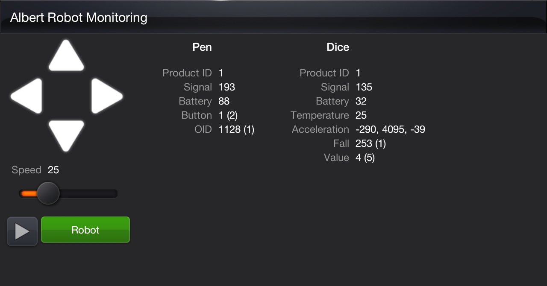Viewport: 547px width, 286px height.
Task: Select the Dice section heading
Action: tap(338, 47)
